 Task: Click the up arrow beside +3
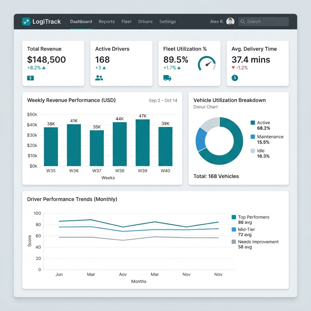tap(104, 68)
